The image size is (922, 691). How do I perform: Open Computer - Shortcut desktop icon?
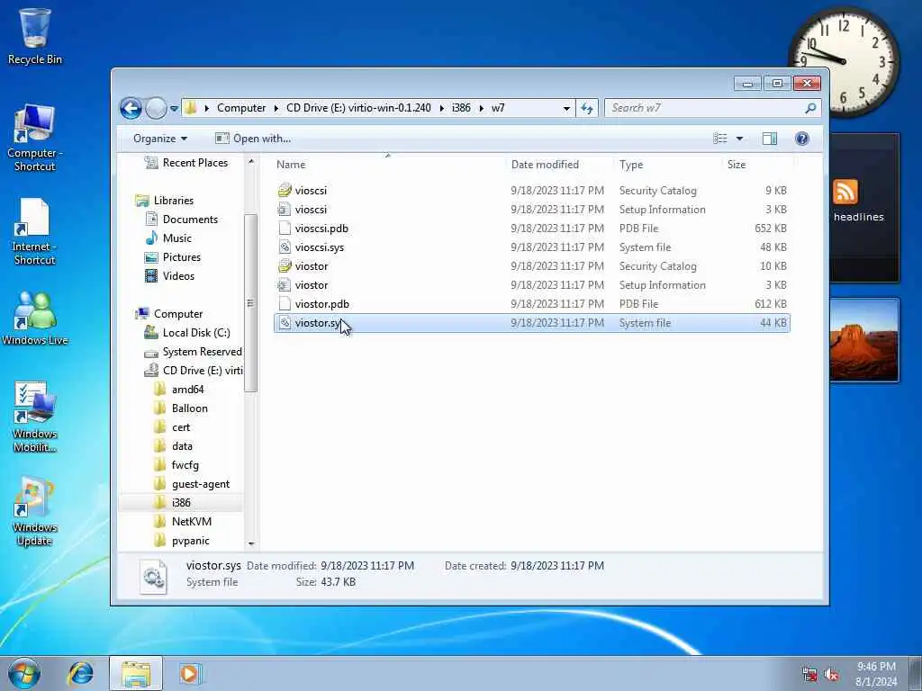[x=35, y=138]
